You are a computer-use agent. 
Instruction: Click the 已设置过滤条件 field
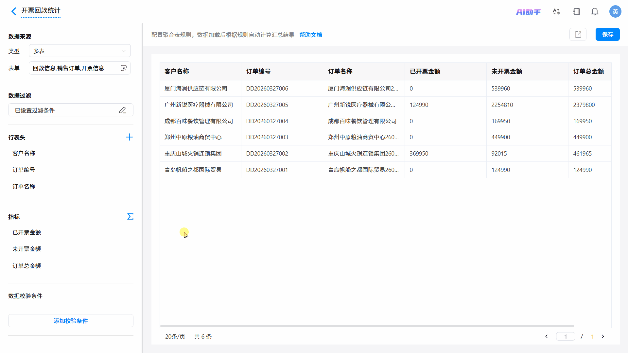(x=71, y=110)
